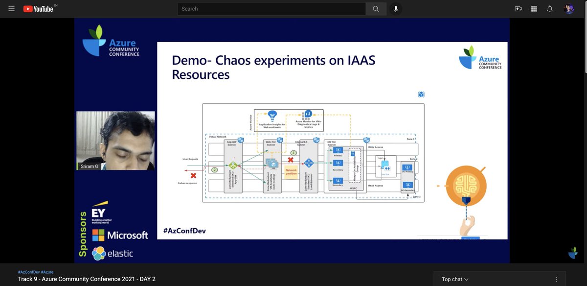This screenshot has width=587, height=286.
Task: Click the Track 9 Azure Community Conference title
Action: [87, 279]
